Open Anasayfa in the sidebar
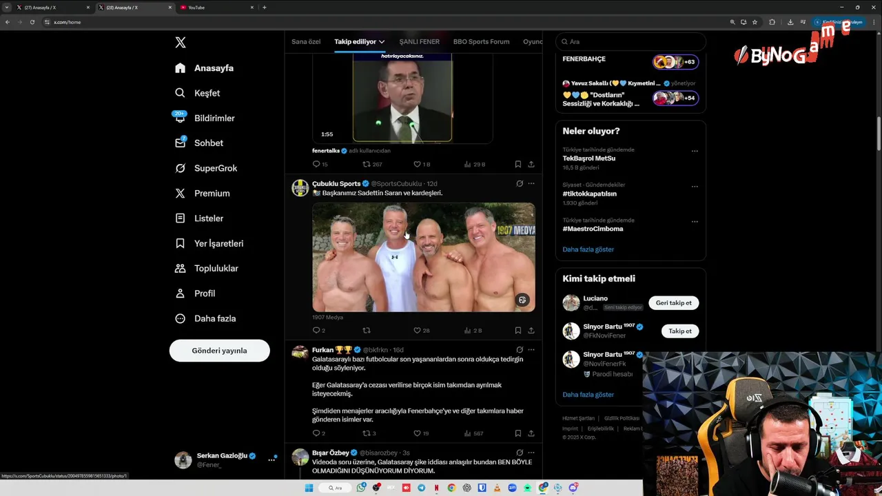Screen dimensions: 882x496 (205, 68)
